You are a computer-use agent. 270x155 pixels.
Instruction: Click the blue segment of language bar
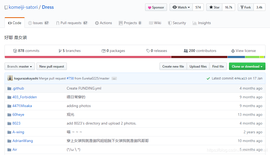(236, 57)
